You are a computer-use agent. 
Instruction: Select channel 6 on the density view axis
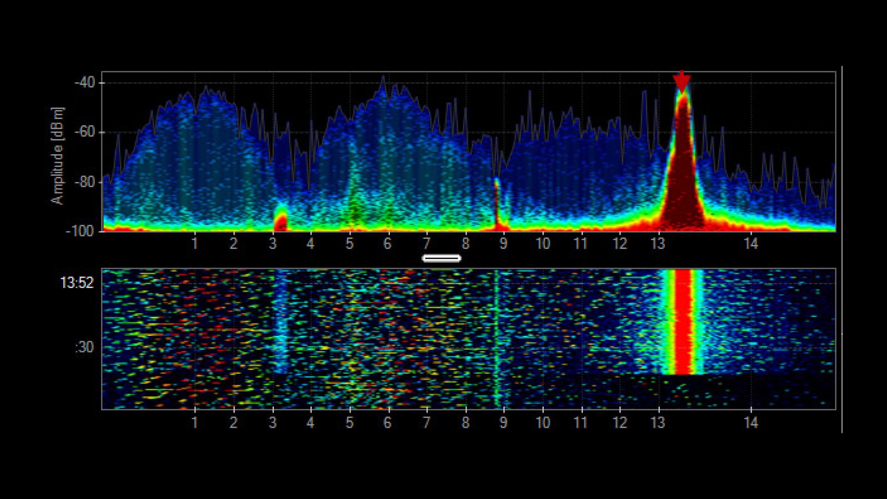(x=388, y=243)
